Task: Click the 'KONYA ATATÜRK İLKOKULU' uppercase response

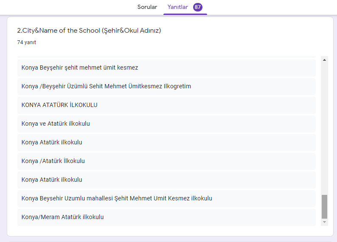Action: 59,105
